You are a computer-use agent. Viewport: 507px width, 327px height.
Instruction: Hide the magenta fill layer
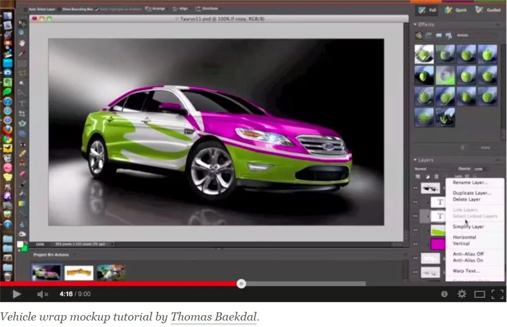point(416,244)
